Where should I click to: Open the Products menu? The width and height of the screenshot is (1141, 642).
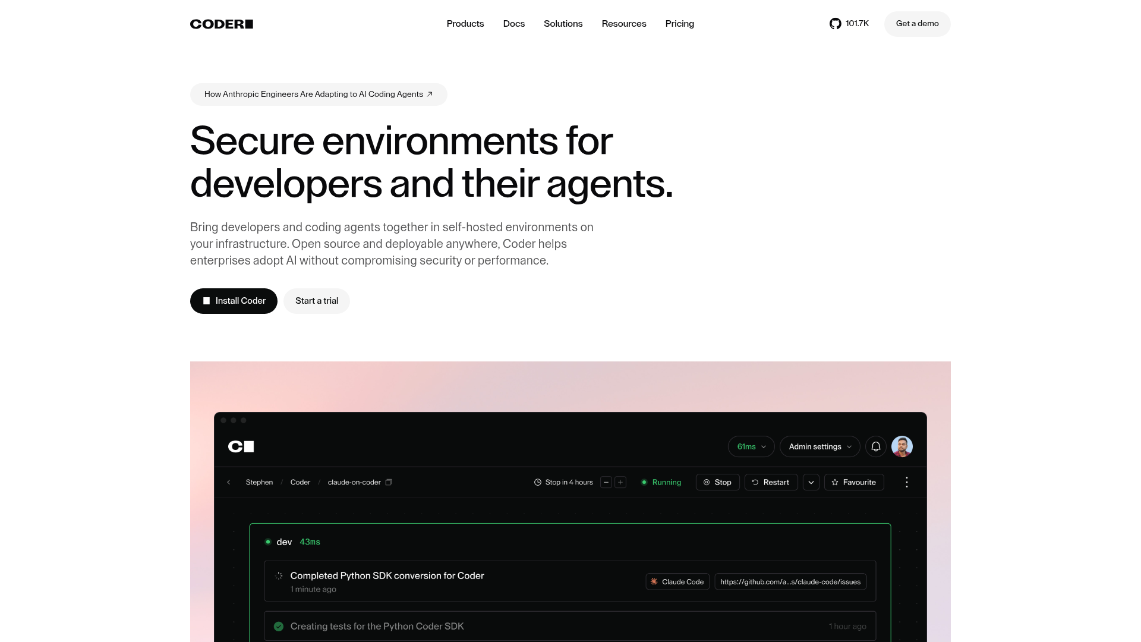click(465, 24)
